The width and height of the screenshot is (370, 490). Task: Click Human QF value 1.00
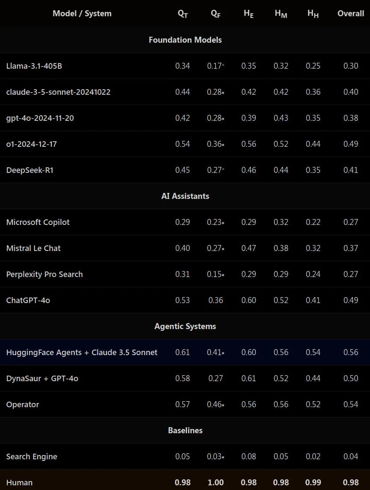tap(215, 482)
